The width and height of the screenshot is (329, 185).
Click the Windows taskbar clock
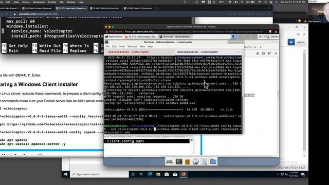(x=294, y=174)
